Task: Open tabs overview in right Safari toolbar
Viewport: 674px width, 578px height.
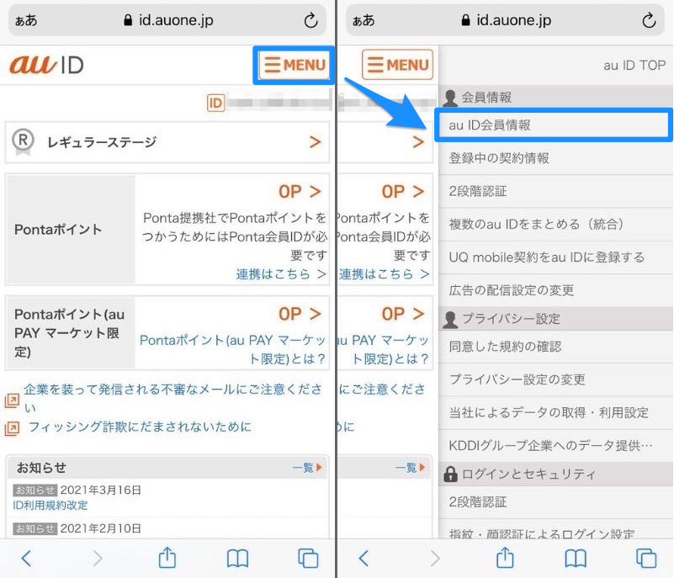Action: (646, 559)
